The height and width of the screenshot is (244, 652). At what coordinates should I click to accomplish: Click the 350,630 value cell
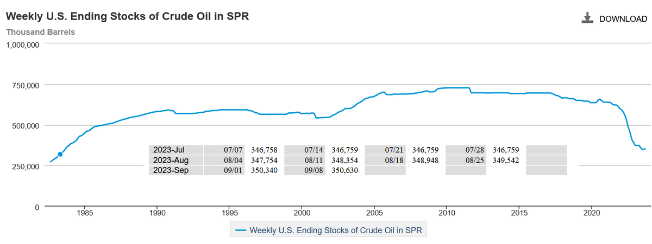[344, 171]
